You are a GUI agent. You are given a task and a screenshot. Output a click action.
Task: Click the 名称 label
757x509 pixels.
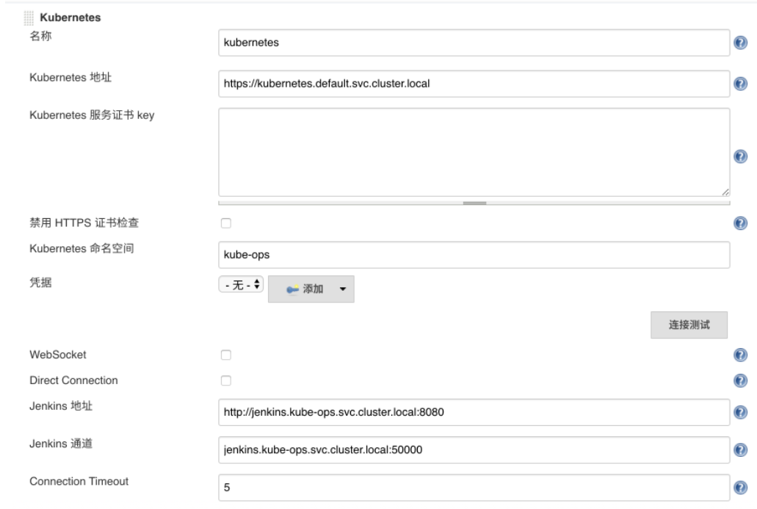40,36
